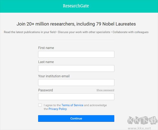Click the Password label text
Viewport: 158px width, 130px height.
[46, 90]
